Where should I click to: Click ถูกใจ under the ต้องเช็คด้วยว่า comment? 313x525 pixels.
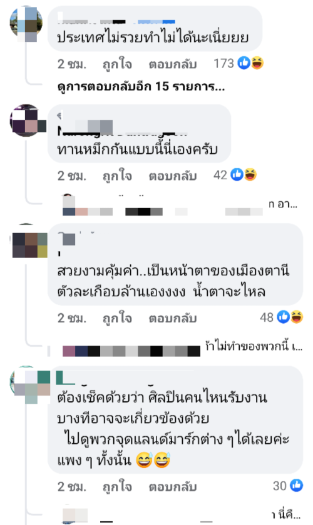[117, 486]
